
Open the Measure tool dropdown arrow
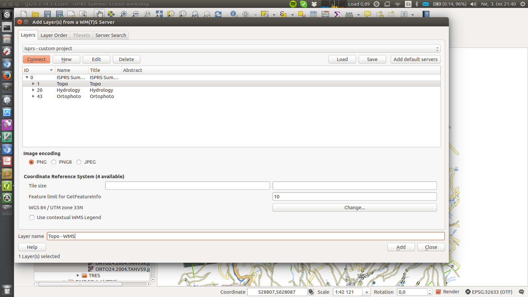click(x=358, y=15)
